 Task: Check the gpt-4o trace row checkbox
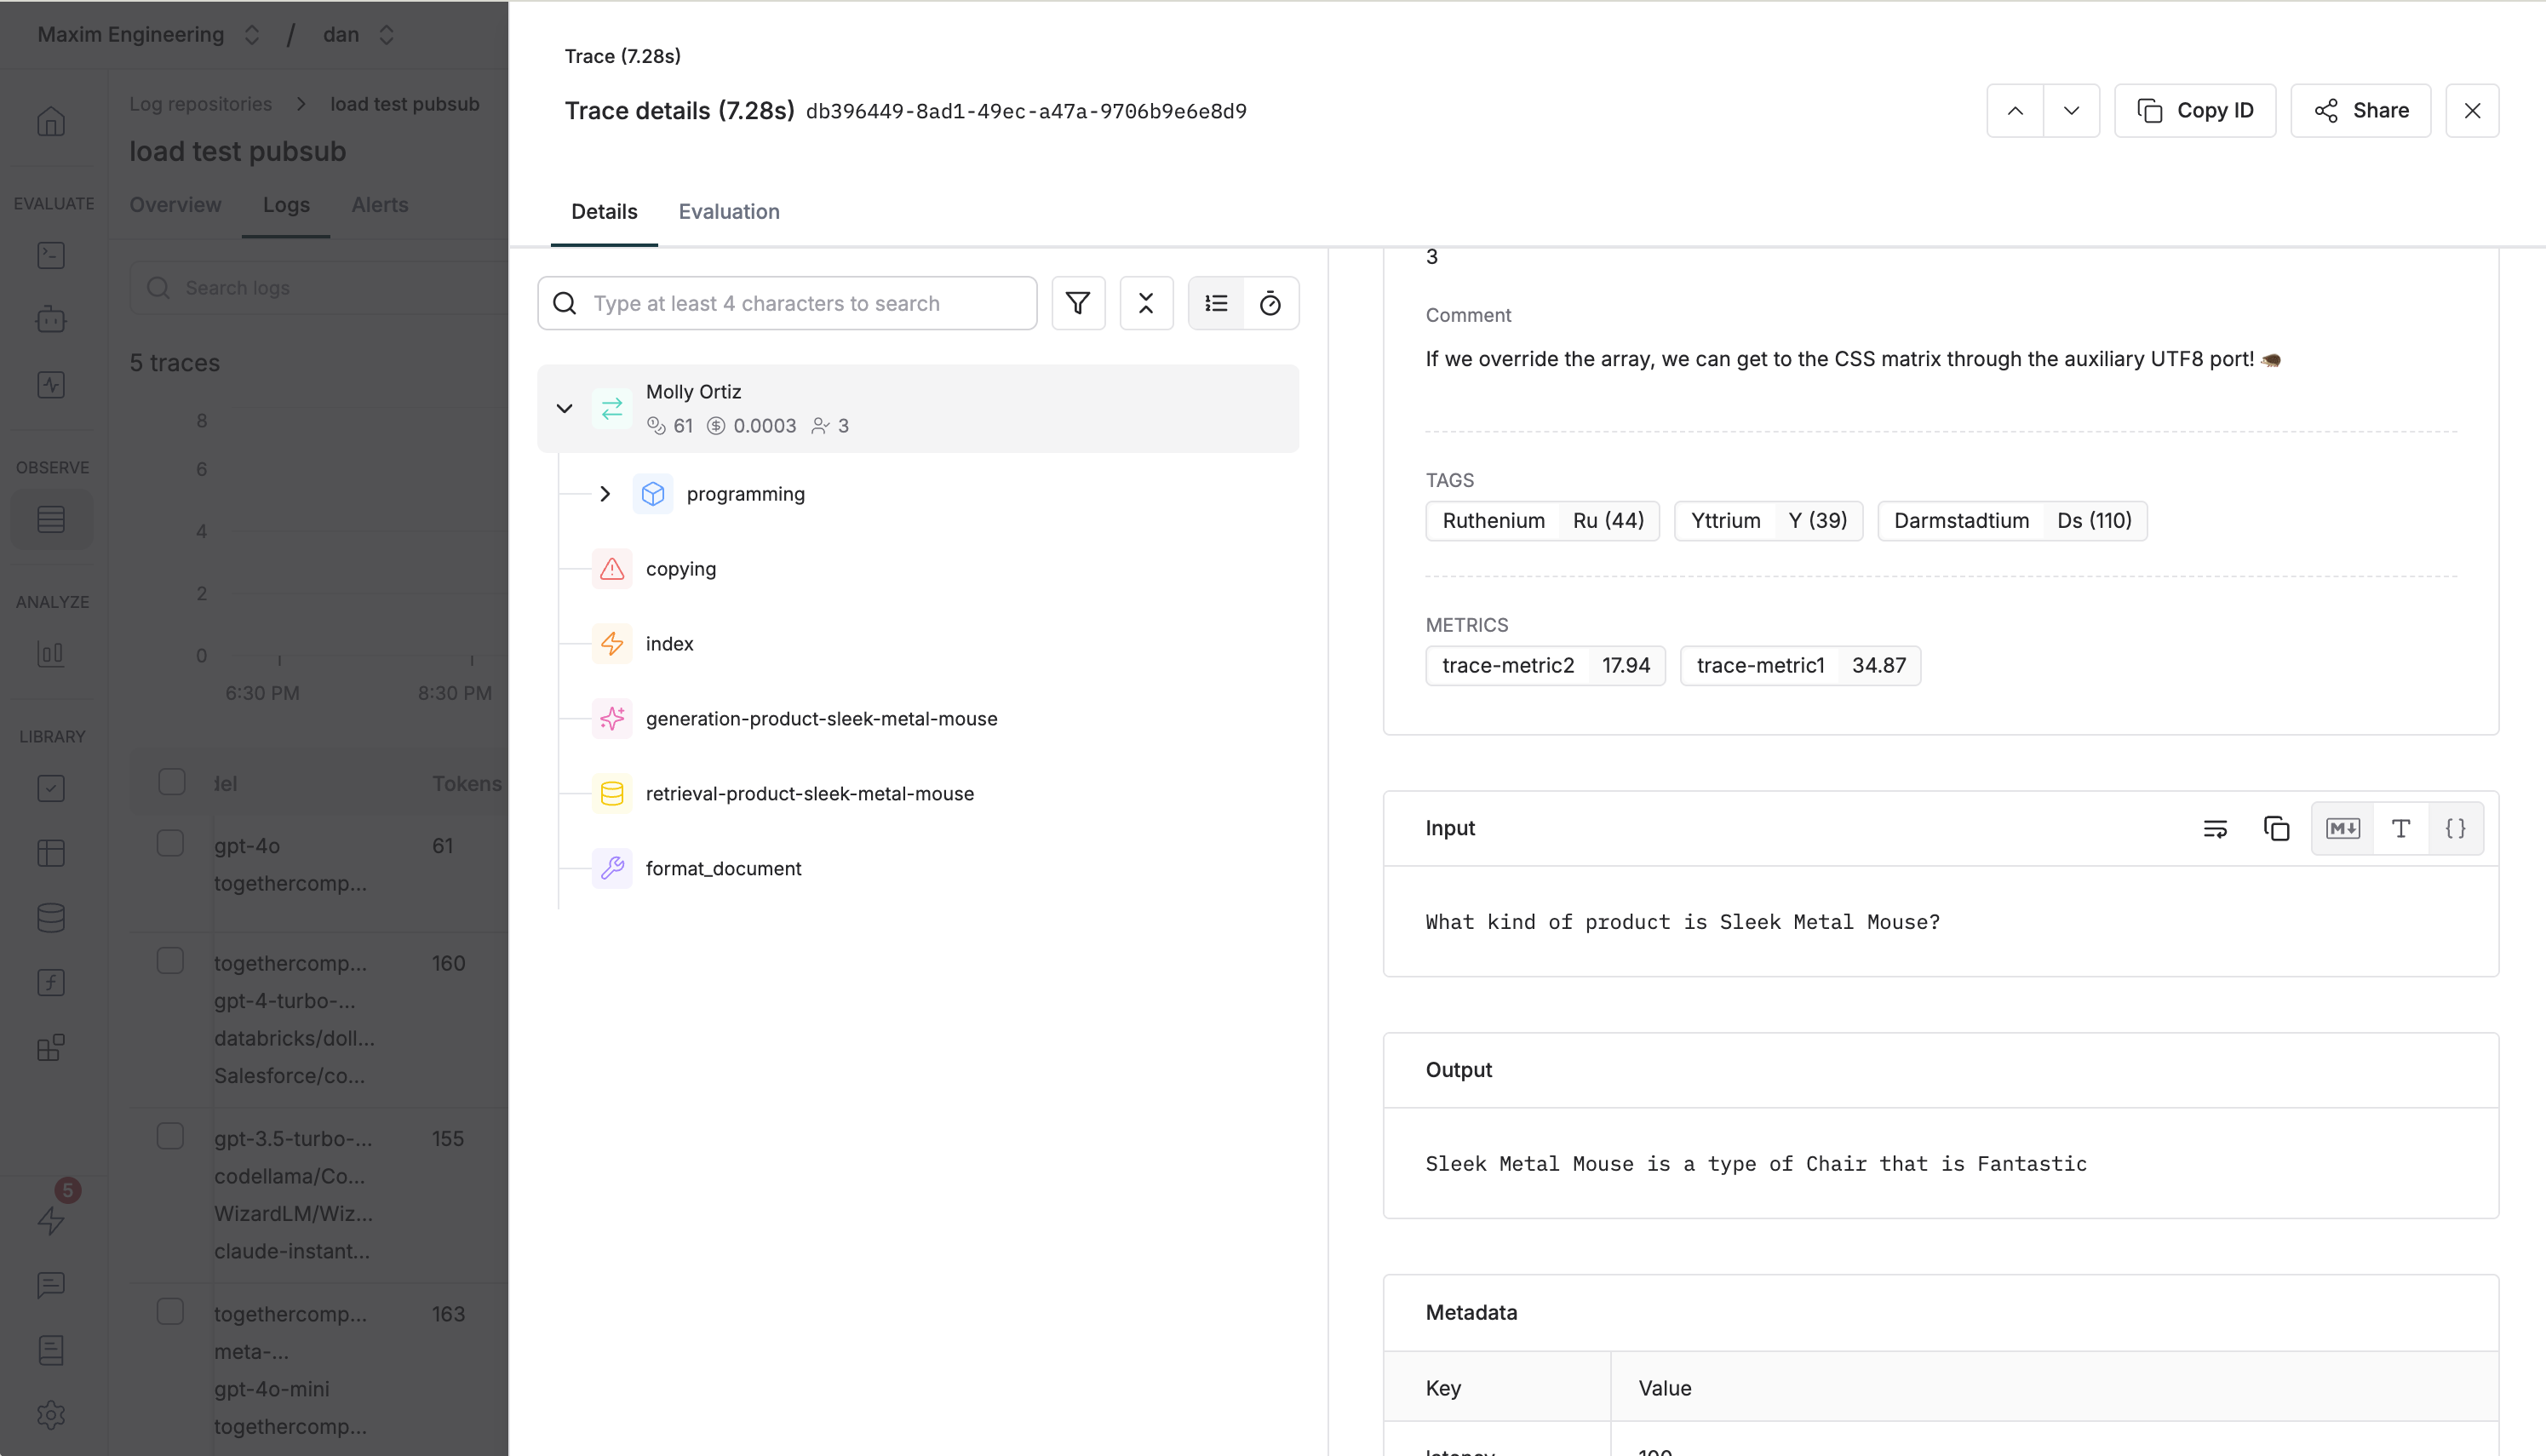[171, 843]
